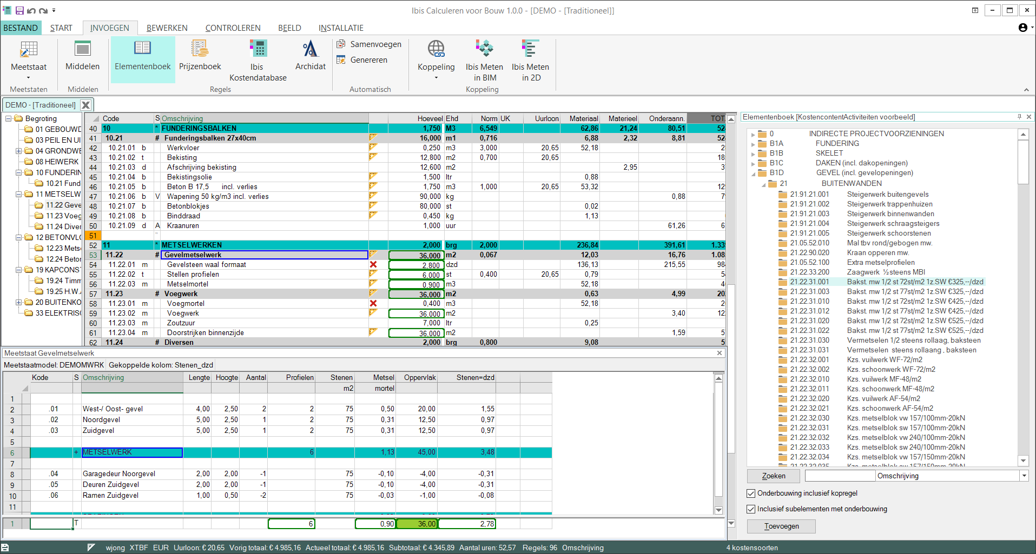Toggle Inclusief subelementen met onderbouwing checkbox

click(751, 509)
